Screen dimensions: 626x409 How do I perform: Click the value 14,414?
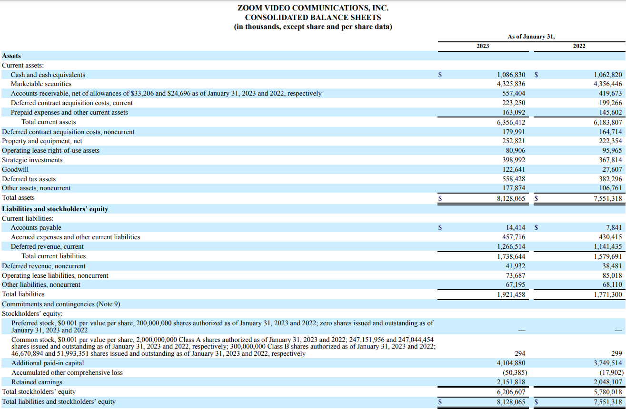(x=516, y=228)
